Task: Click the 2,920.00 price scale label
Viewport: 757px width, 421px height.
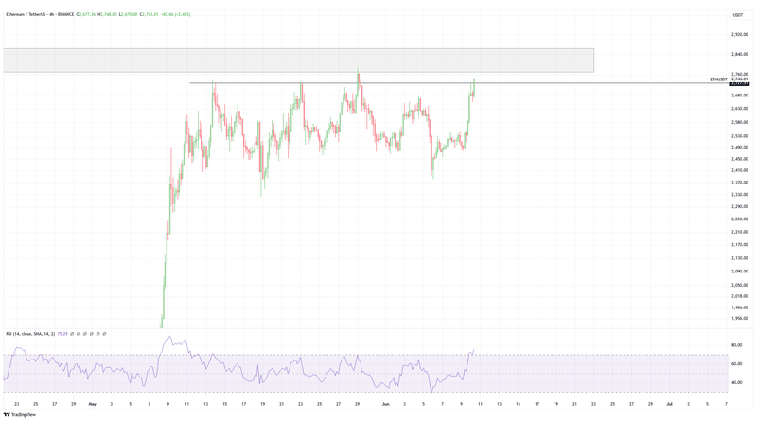Action: [x=739, y=34]
